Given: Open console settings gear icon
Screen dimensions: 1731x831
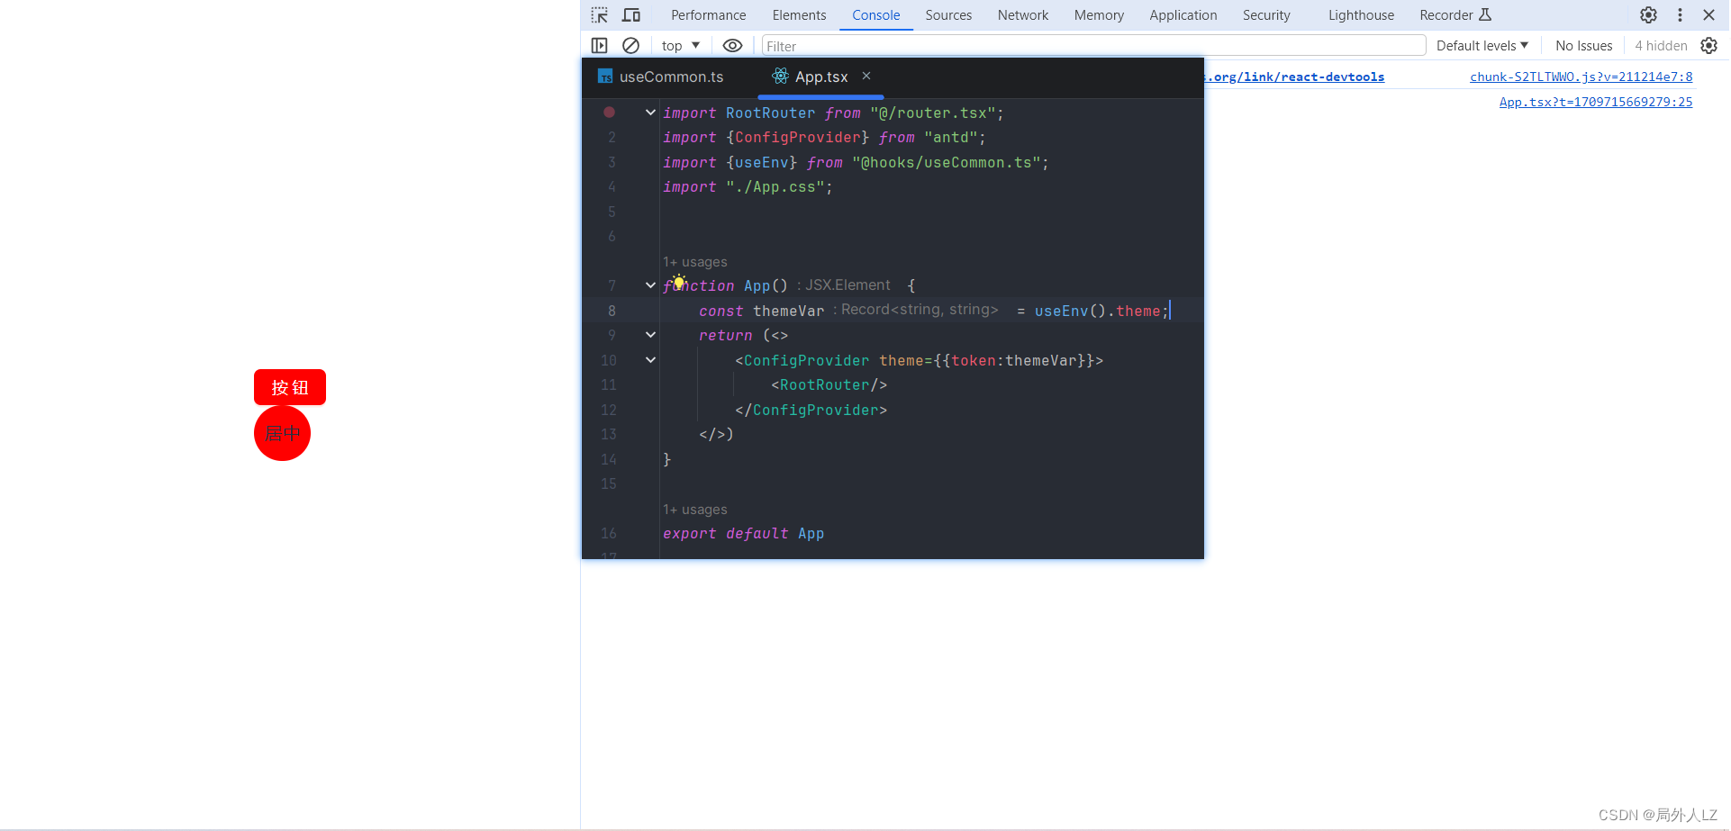Looking at the screenshot, I should (1708, 46).
